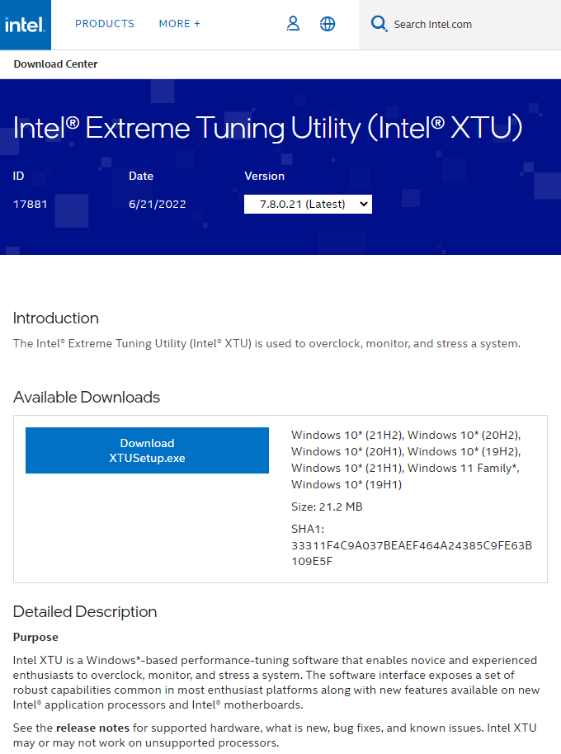The image size is (561, 754).
Task: Open the globe language selector icon
Action: click(x=328, y=24)
